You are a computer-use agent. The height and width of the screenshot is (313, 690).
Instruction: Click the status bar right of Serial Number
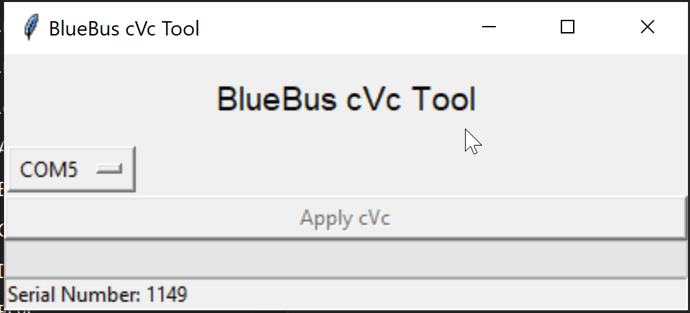tap(438, 295)
